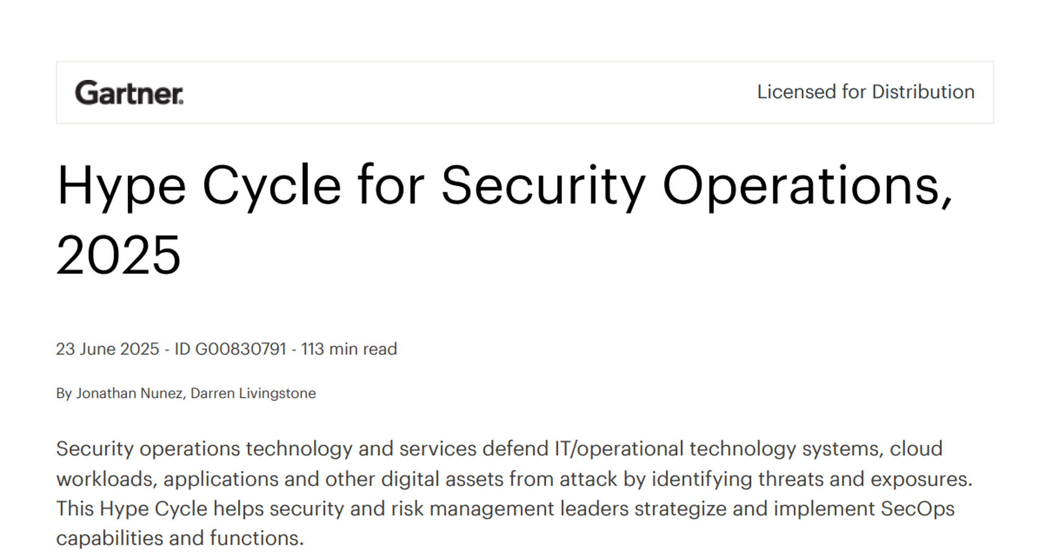Click 'Security operations technology' in summary
Image resolution: width=1052 pixels, height=558 pixels.
(x=204, y=449)
